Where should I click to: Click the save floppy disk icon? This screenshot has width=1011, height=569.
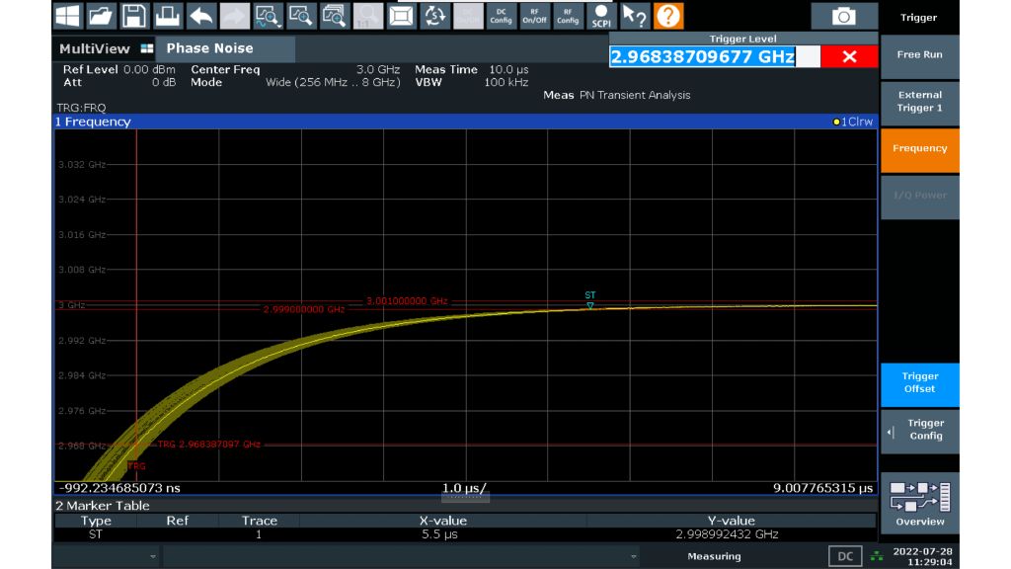pyautogui.click(x=135, y=16)
